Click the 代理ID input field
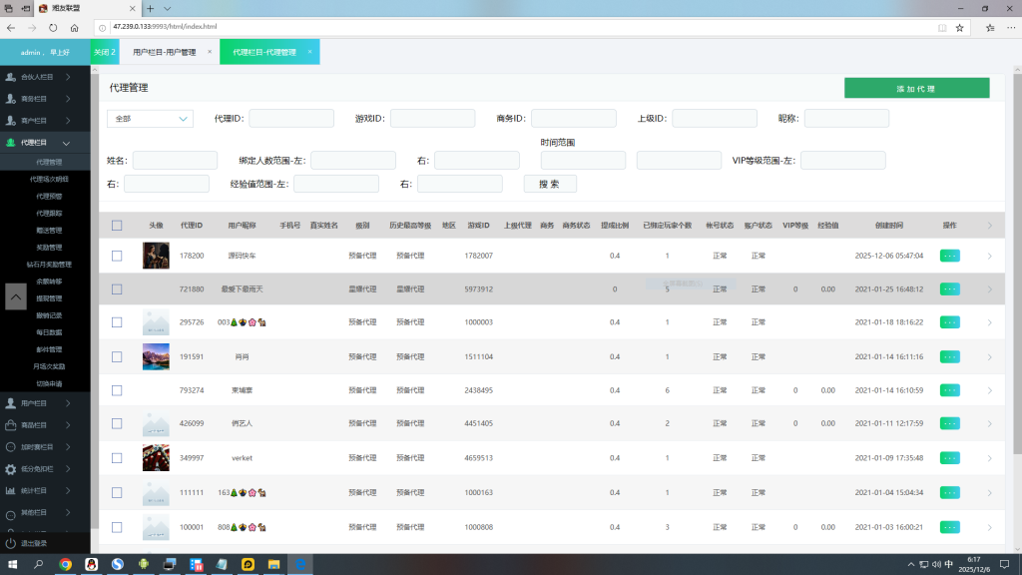 click(x=291, y=119)
